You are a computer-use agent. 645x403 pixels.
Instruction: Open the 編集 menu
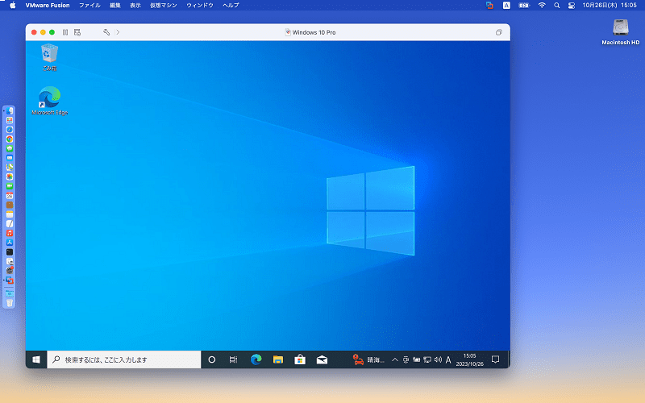(x=115, y=6)
